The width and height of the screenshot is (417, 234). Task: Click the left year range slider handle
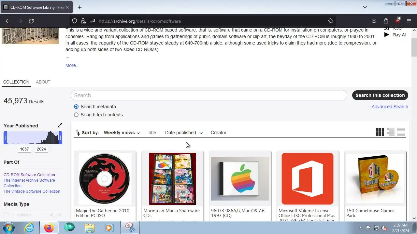(x=5, y=138)
